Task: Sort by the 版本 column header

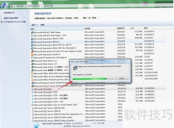Action: click(154, 28)
